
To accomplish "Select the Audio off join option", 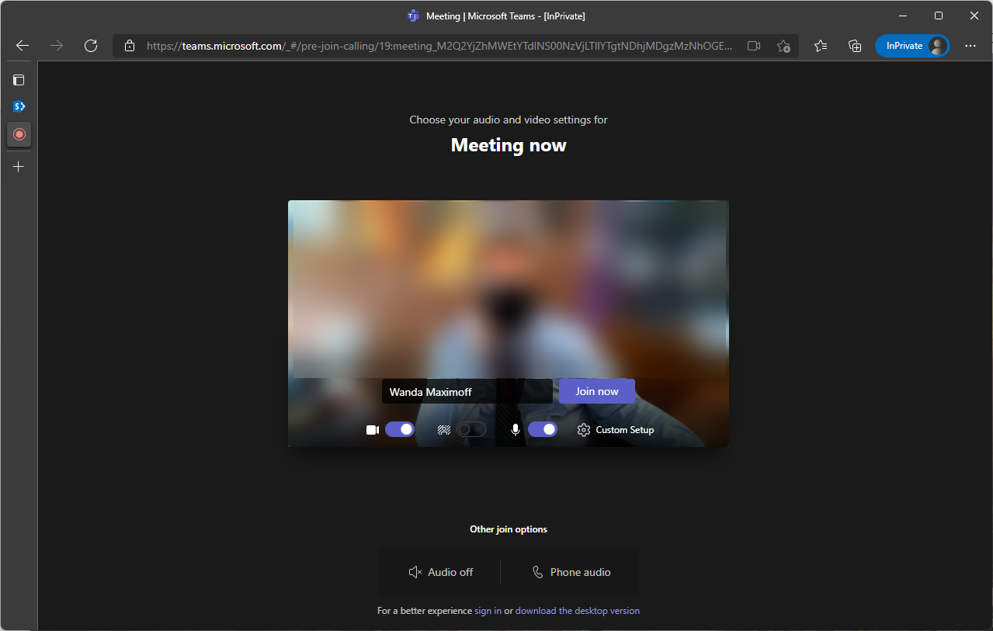I will [x=440, y=572].
